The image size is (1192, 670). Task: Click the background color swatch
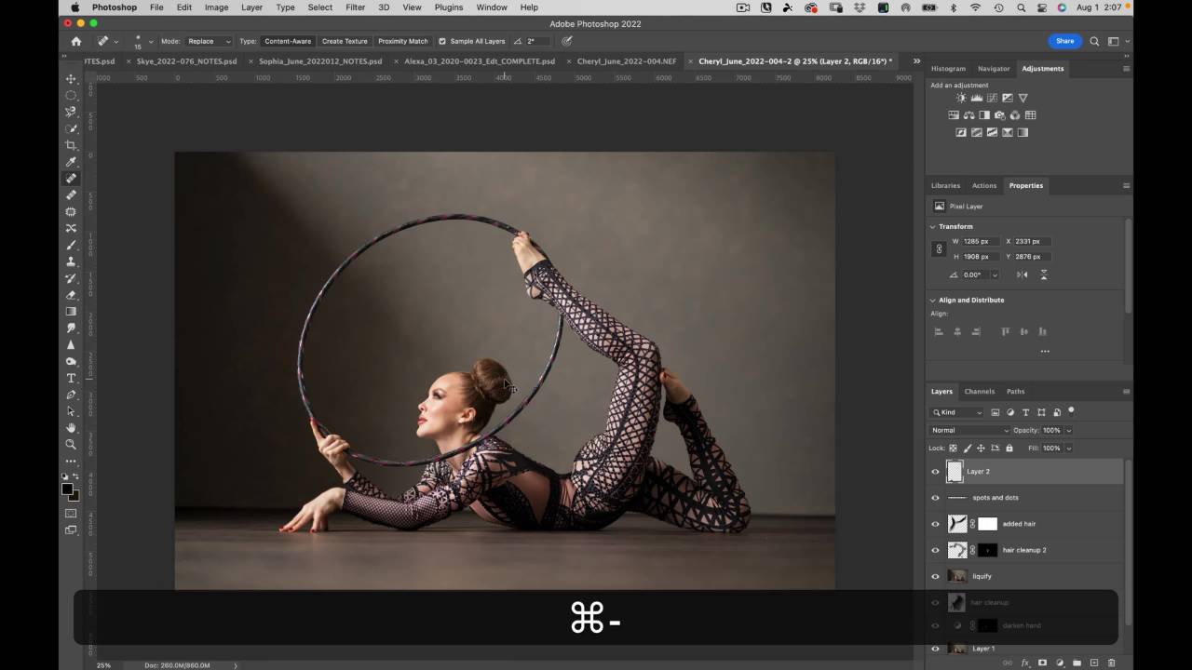74,496
